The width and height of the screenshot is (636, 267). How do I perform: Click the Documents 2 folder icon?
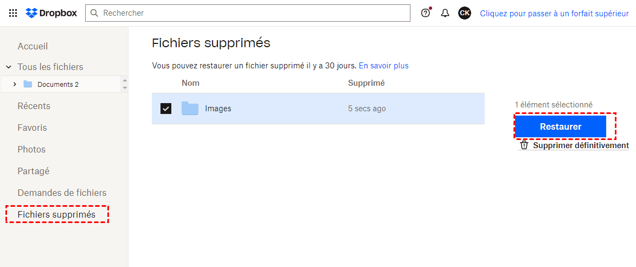(x=28, y=84)
